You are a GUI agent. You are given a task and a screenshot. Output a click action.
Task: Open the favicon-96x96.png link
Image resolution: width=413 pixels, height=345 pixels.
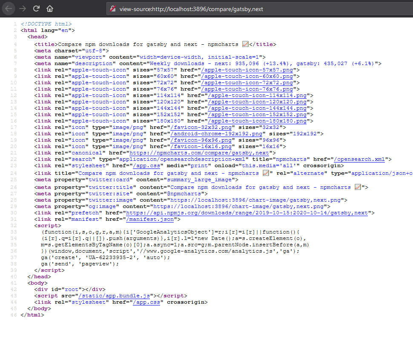point(201,140)
